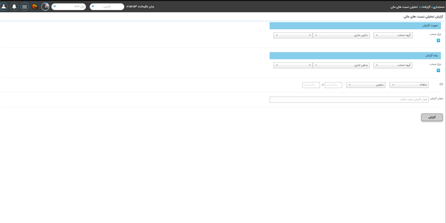Viewport: 446px width, 223px height.
Task: Focus the عنوان گزارش title input
Action: click(349, 100)
